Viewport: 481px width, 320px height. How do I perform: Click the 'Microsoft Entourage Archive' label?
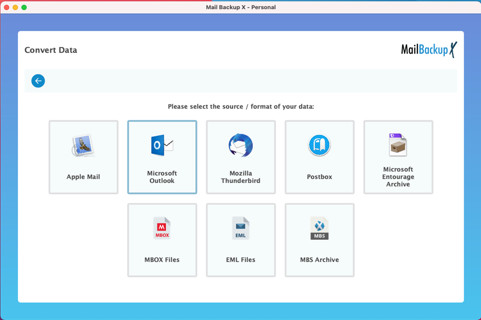click(x=398, y=176)
